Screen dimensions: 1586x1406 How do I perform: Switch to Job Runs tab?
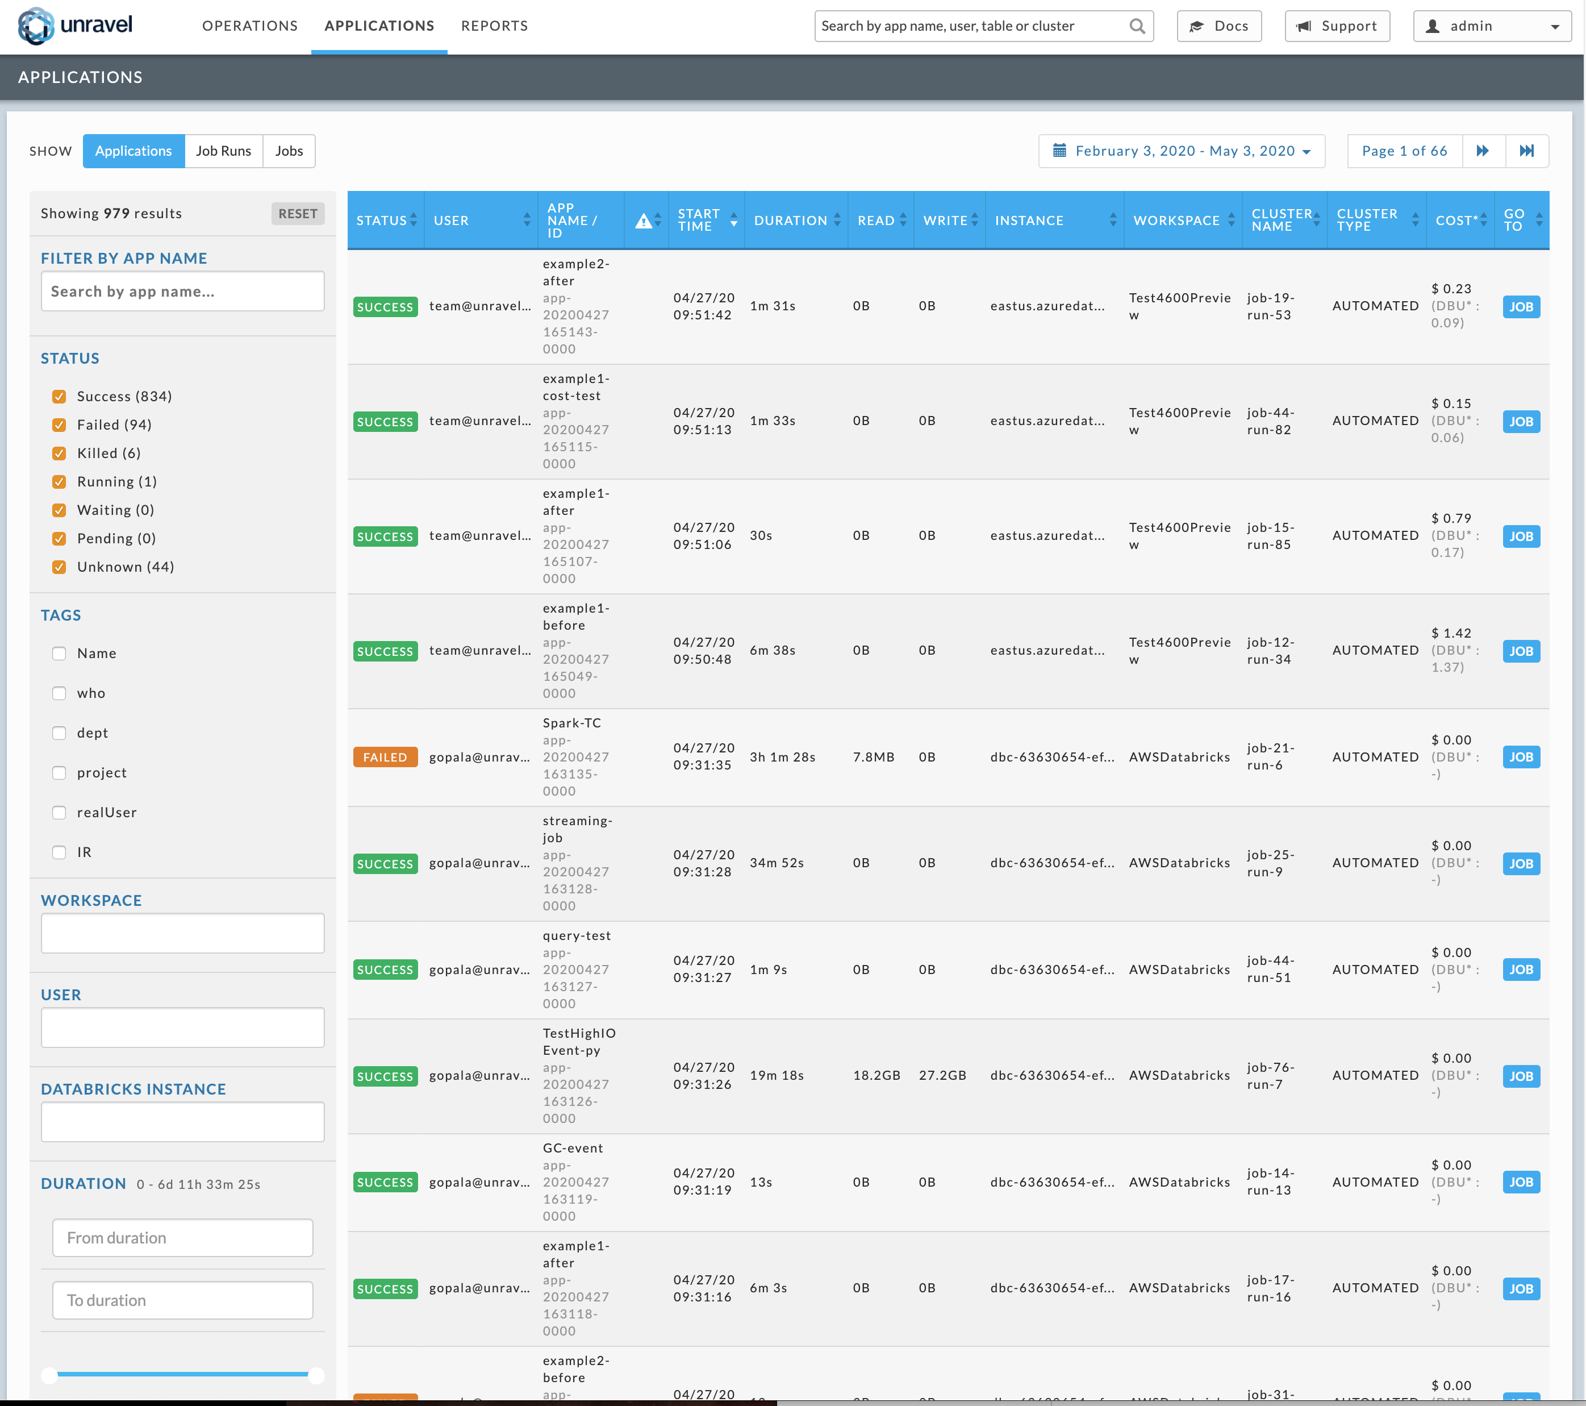[223, 151]
